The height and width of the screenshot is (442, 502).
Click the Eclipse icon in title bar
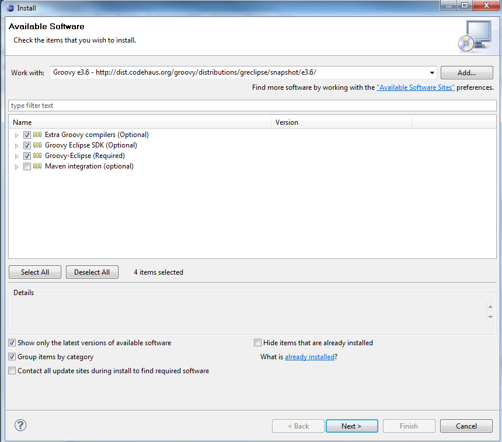tap(11, 8)
